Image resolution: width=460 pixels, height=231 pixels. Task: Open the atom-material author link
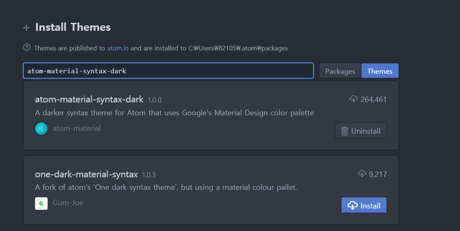pyautogui.click(x=76, y=128)
